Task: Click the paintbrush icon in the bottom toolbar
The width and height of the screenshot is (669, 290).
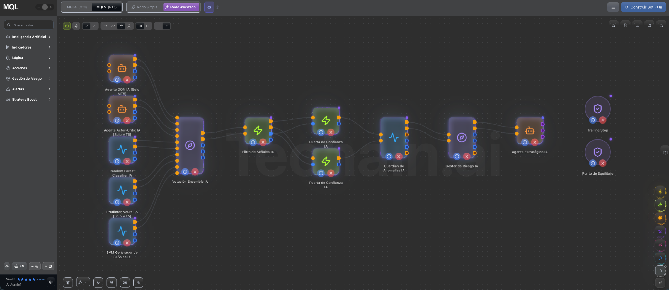Action: pyautogui.click(x=111, y=282)
